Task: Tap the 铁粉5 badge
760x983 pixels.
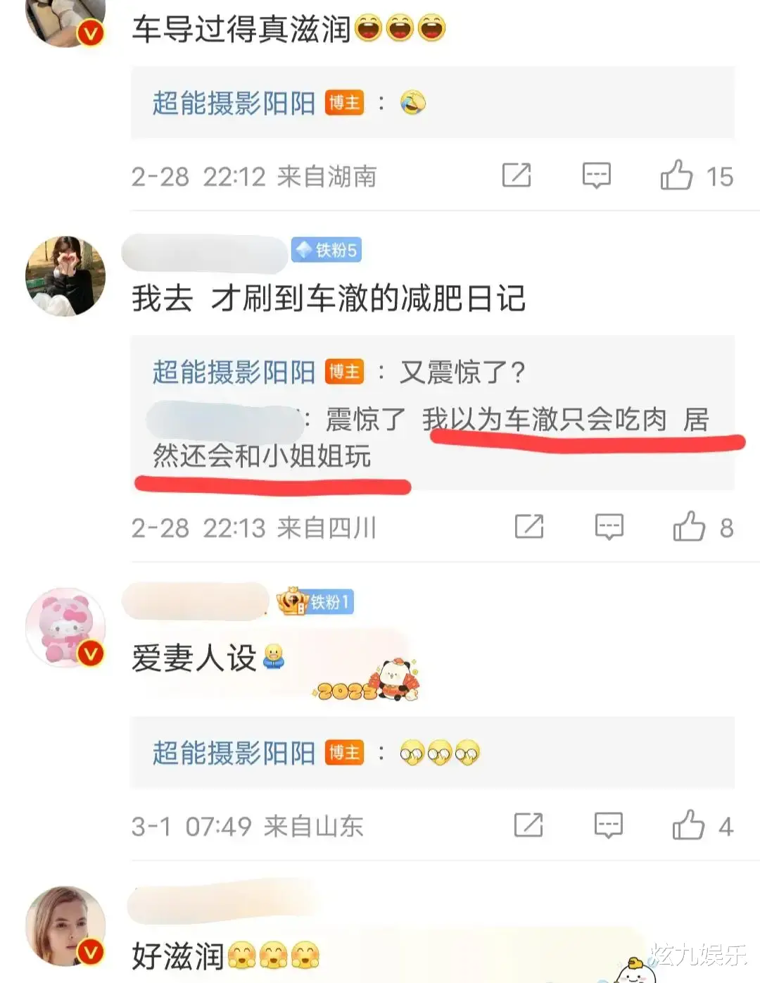Action: point(327,250)
